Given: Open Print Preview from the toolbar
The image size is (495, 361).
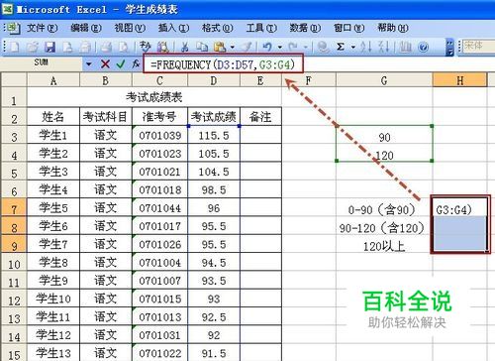Looking at the screenshot, I should (124, 47).
